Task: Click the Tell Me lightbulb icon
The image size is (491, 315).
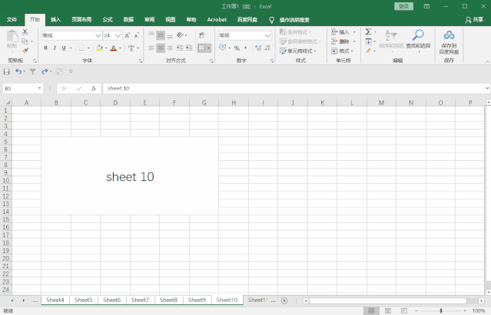Action: coord(271,20)
